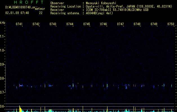Viewport: 177px width, 112px height.
Task: Click the 0.8 kHz axis label
Action: point(2,78)
